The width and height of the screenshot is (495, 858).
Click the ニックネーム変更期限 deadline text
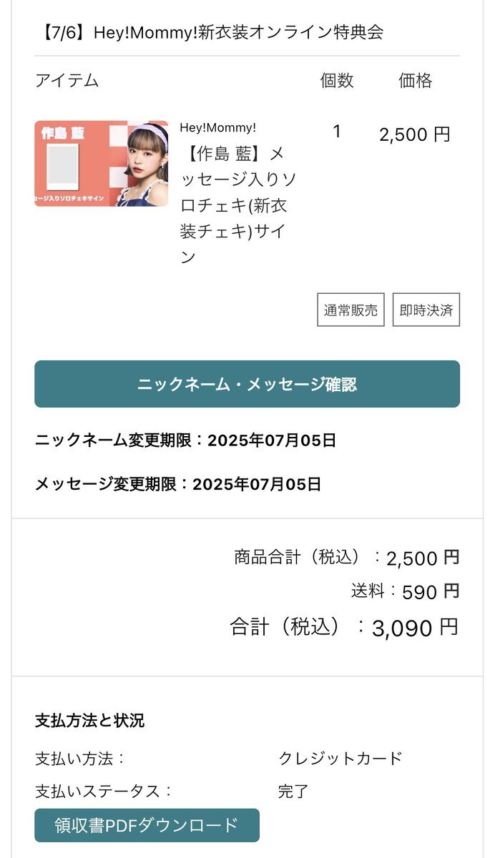coord(185,440)
